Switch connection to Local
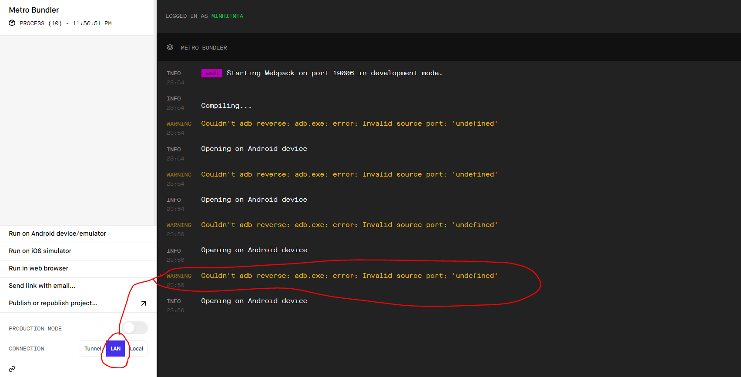 click(137, 349)
